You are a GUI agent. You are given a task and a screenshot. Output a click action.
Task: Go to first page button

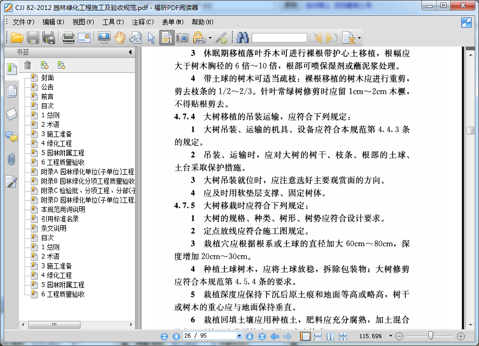tap(164, 336)
